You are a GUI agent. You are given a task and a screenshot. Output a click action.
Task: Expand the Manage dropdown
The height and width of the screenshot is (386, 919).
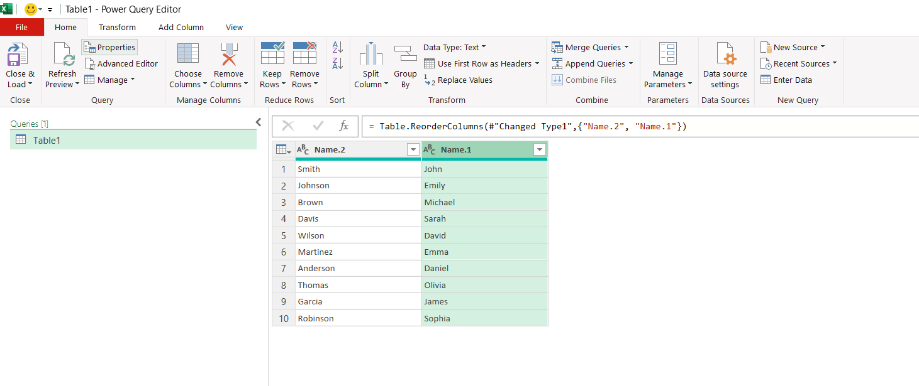pyautogui.click(x=133, y=80)
